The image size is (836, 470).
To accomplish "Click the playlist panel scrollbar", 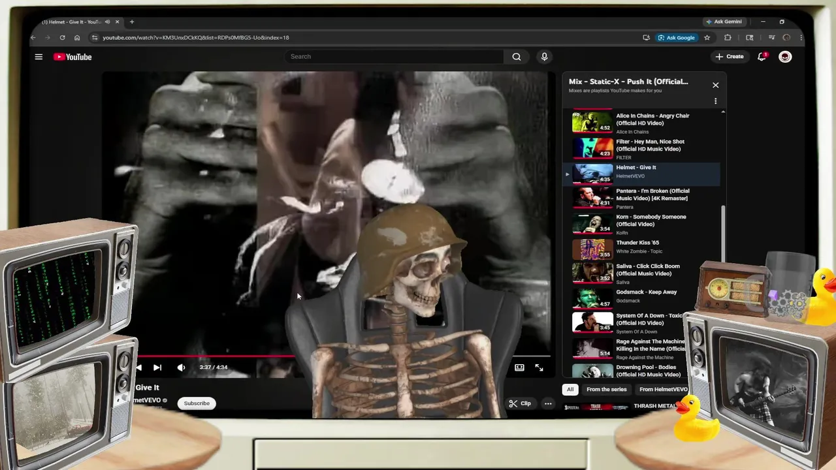I will [x=723, y=234].
